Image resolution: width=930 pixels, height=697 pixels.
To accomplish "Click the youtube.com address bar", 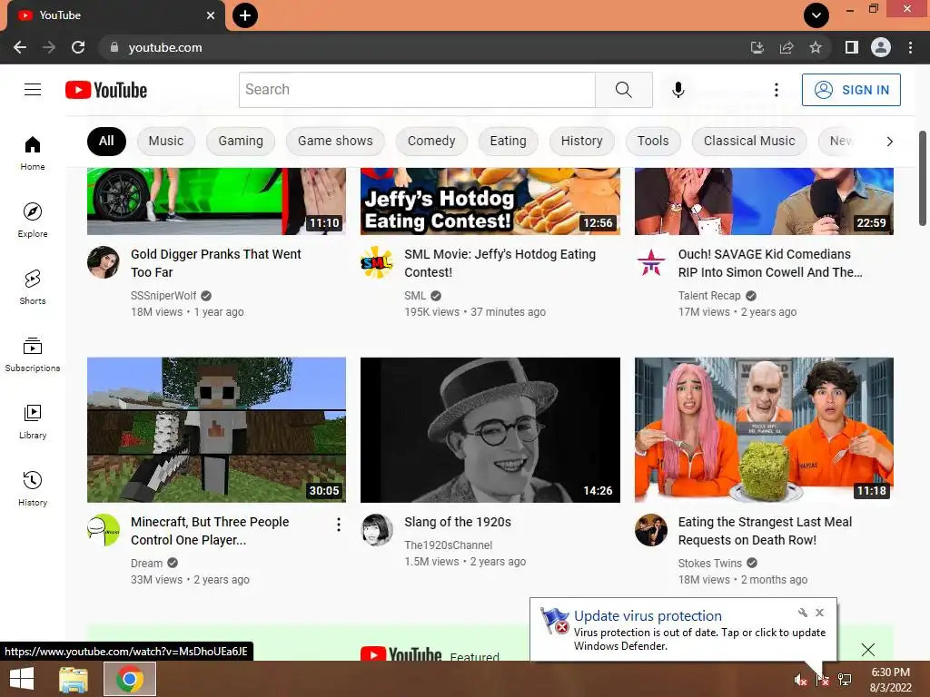I will click(x=421, y=47).
